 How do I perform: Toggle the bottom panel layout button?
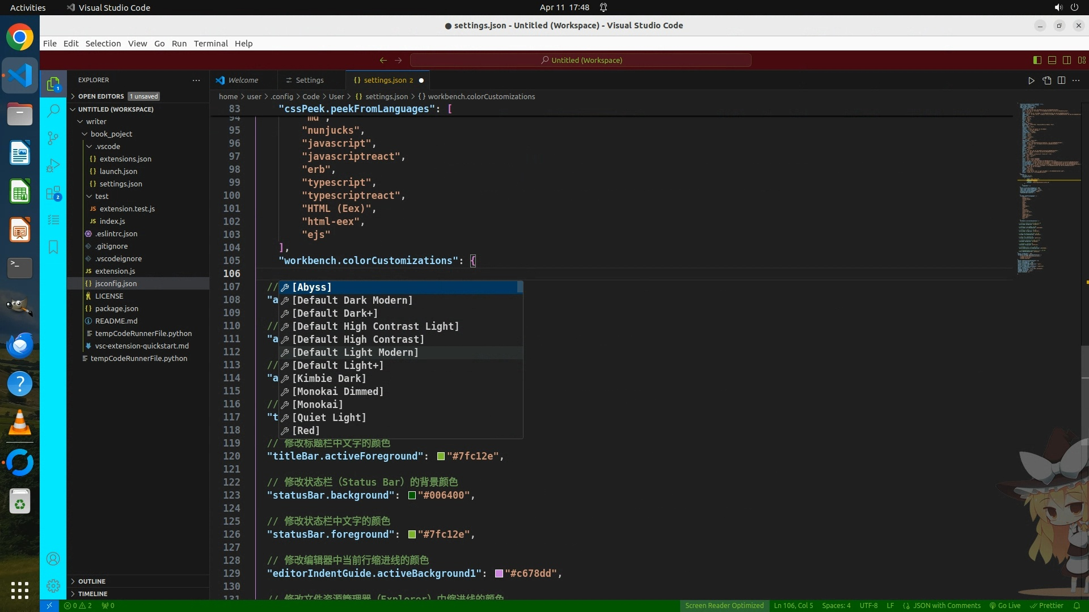pos(1052,60)
